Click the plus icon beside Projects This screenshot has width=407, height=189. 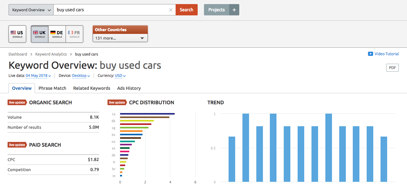click(x=234, y=10)
